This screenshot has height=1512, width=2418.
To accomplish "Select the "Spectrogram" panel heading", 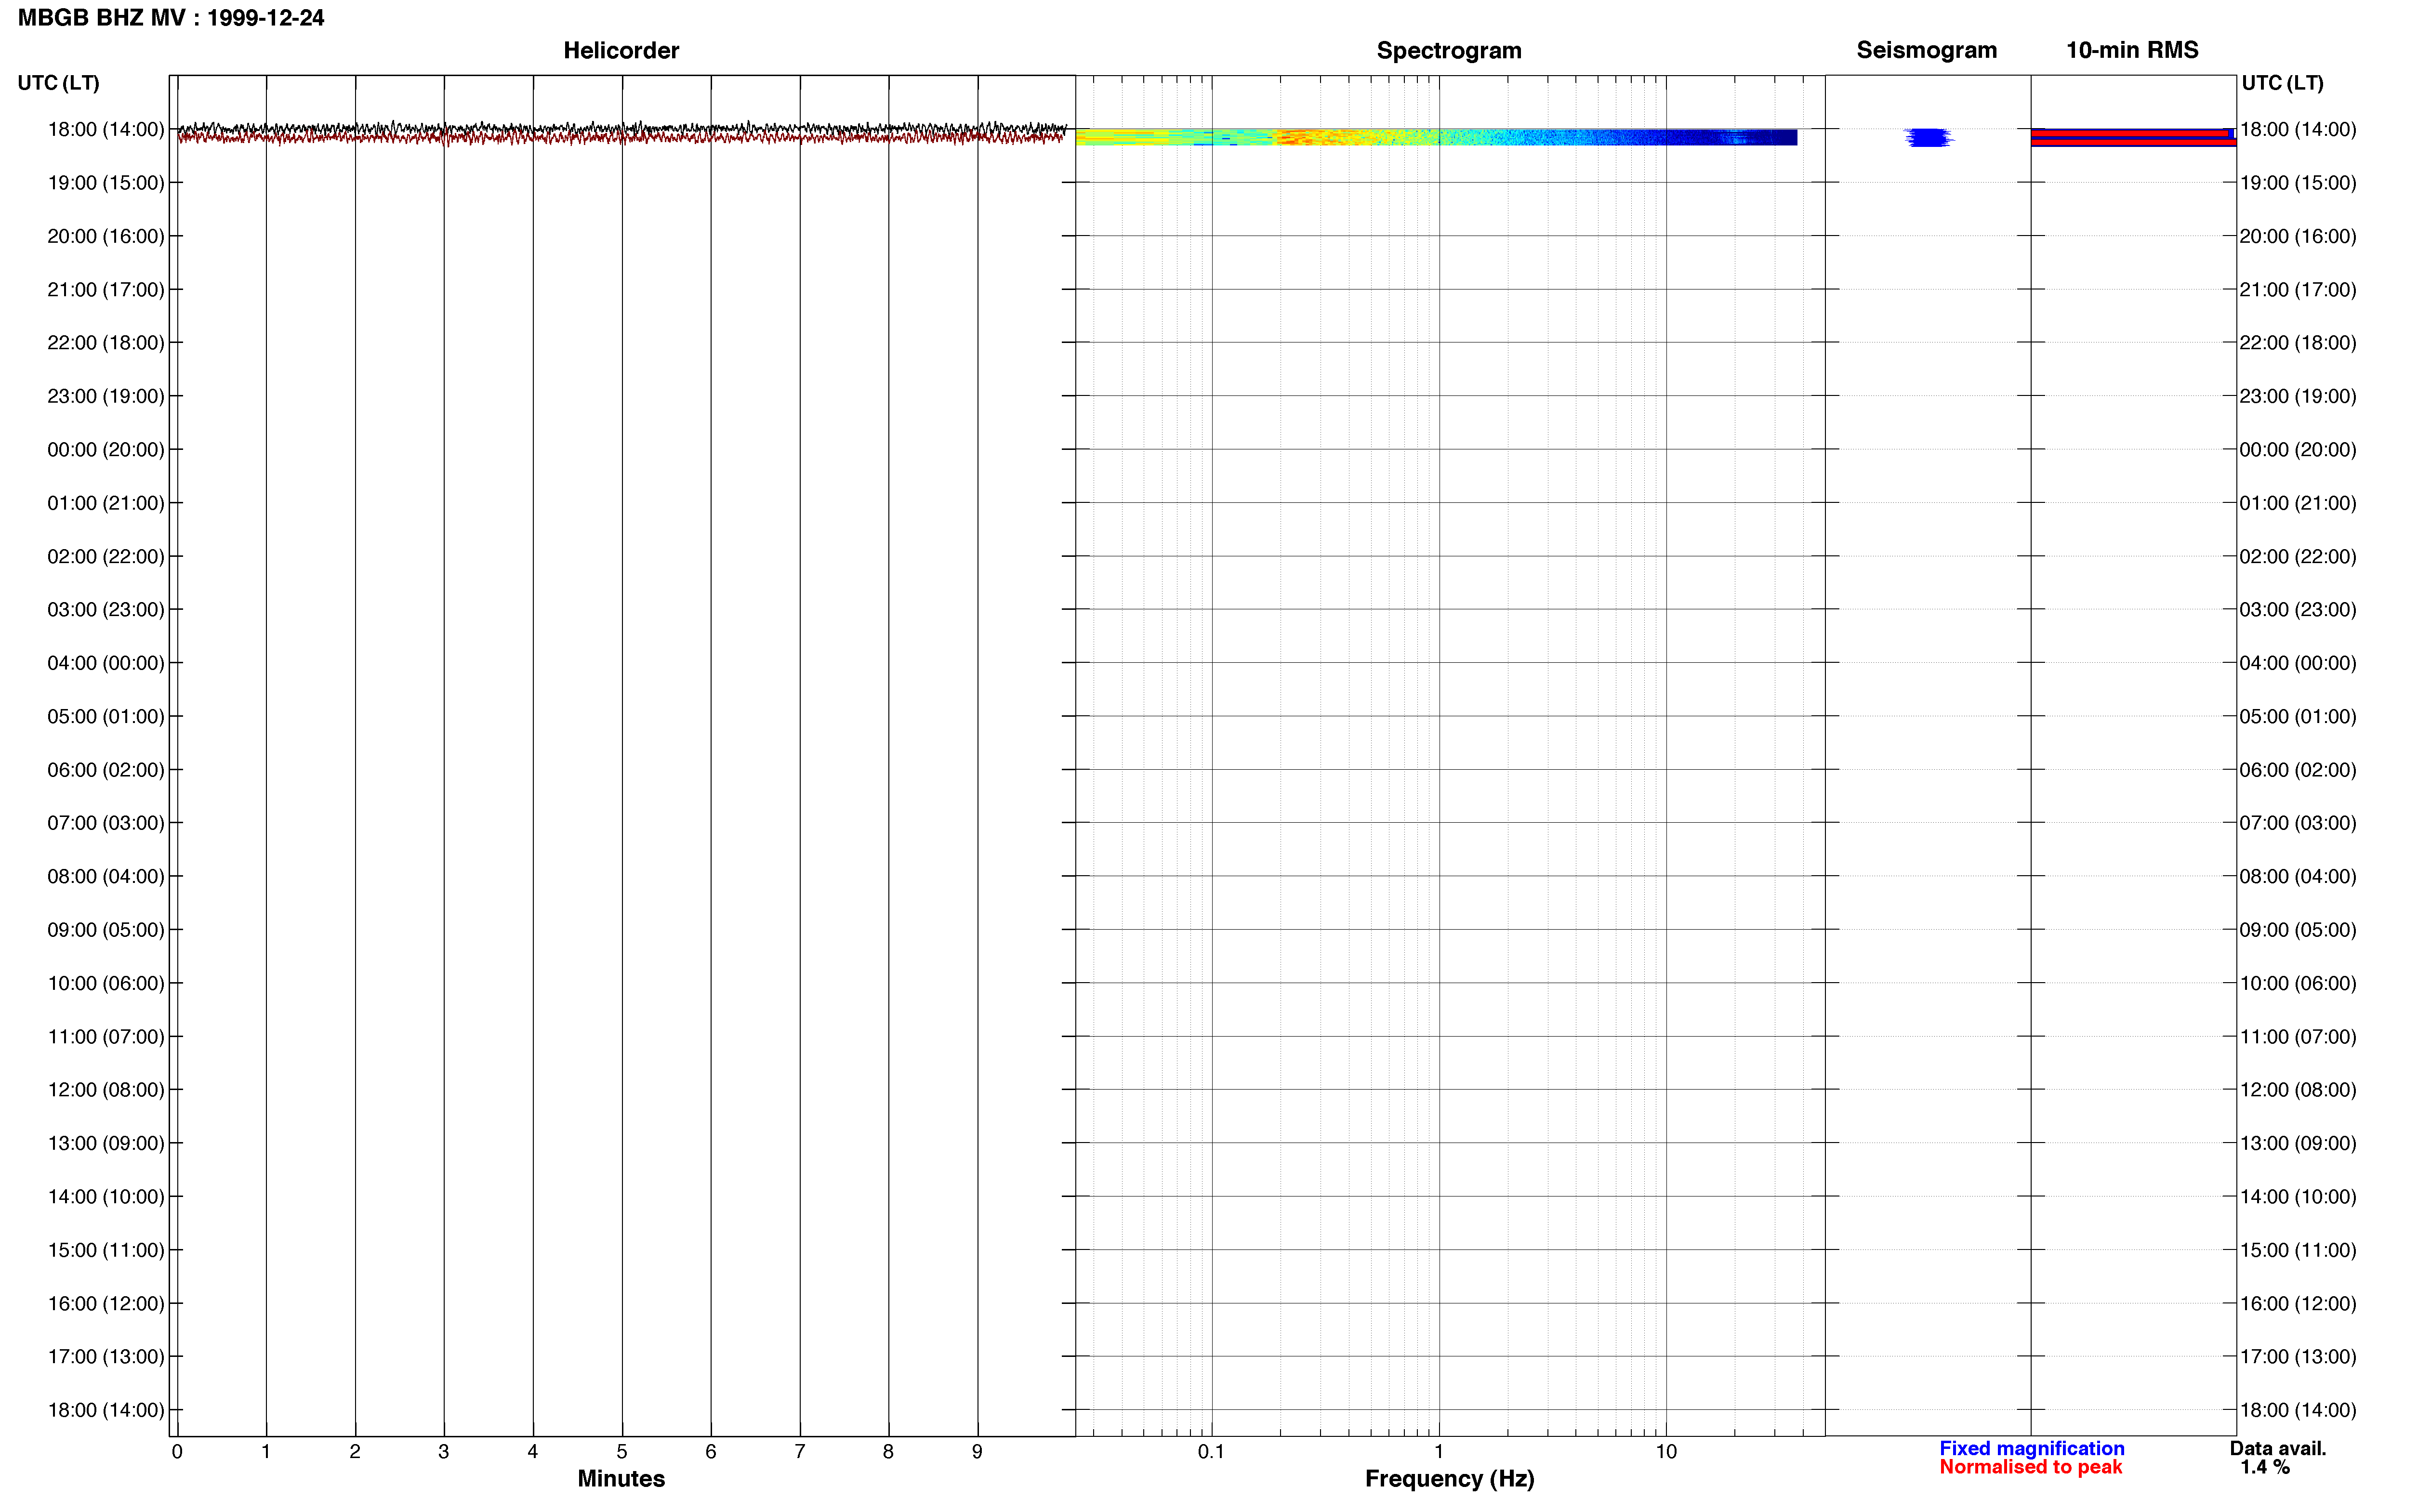I will pos(1449,50).
